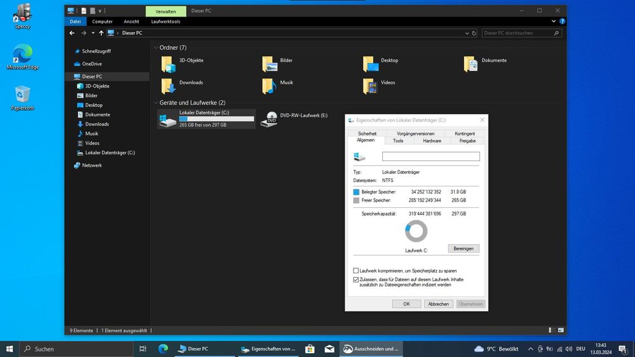Switch to the Hardware tab

(432, 141)
